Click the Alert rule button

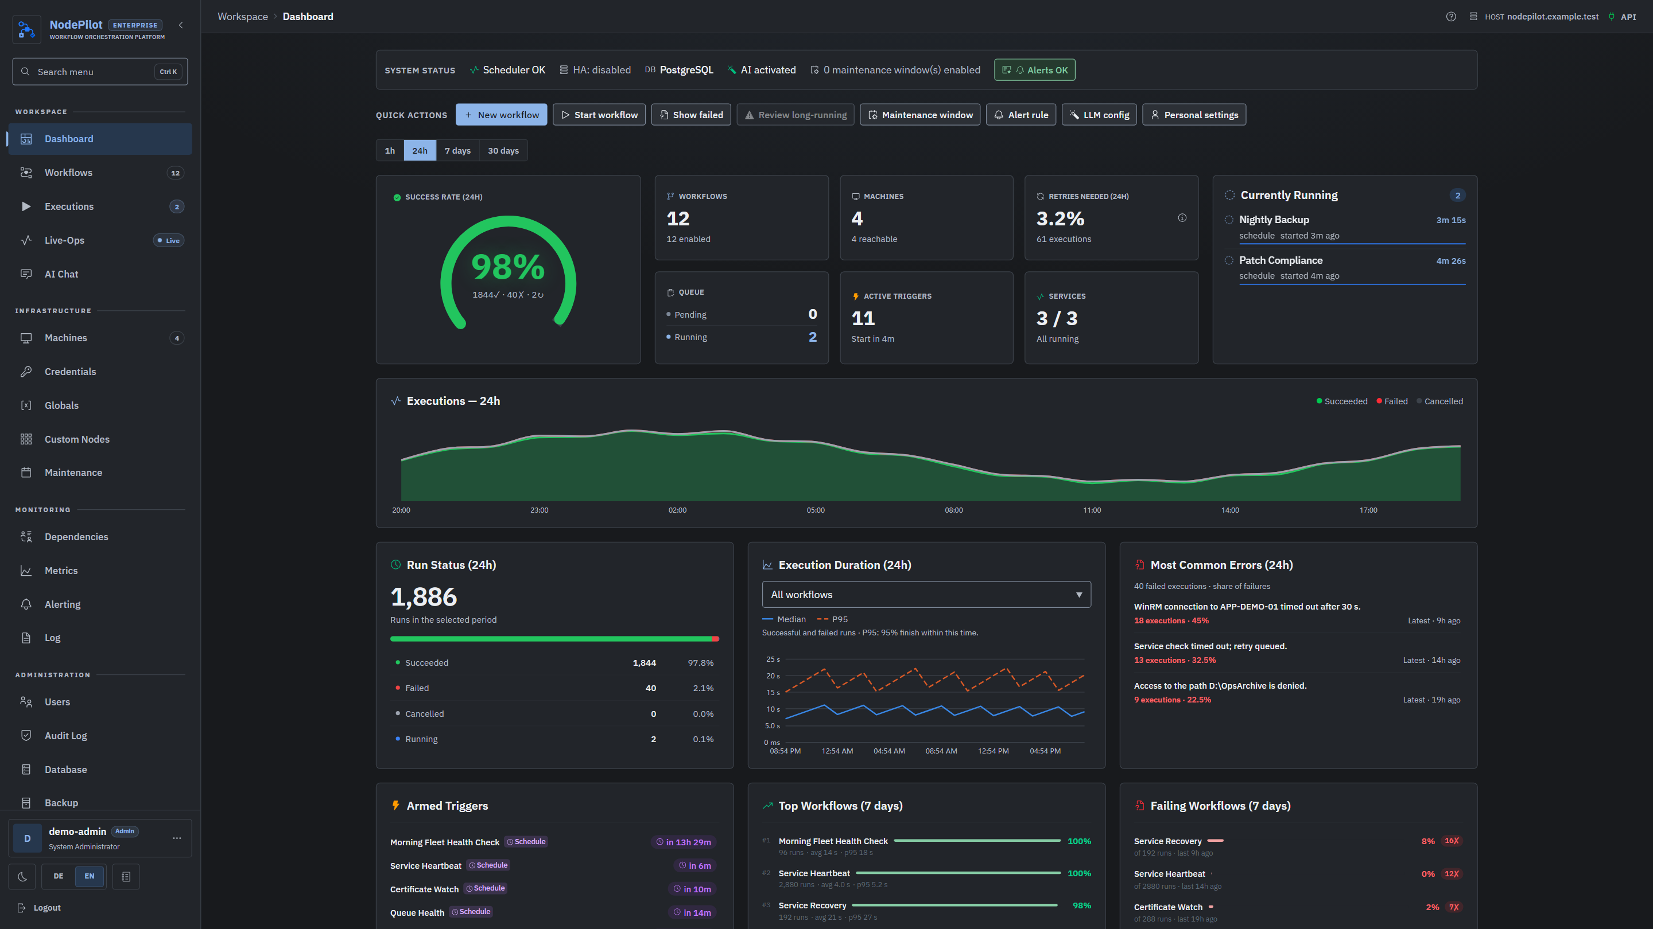[1020, 115]
